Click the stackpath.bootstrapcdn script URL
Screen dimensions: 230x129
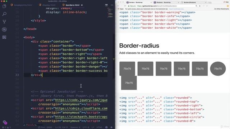[x=81, y=117]
